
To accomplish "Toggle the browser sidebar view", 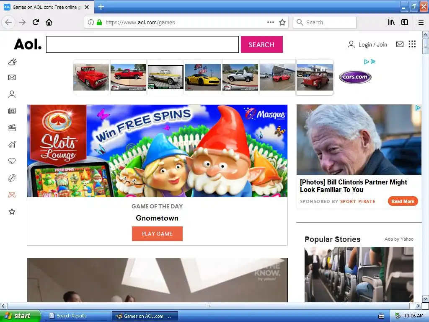I will click(x=405, y=22).
